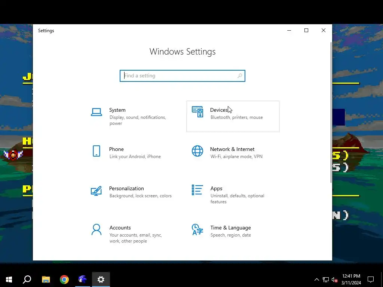
Task: Click the Time & Language icon
Action: (x=197, y=229)
